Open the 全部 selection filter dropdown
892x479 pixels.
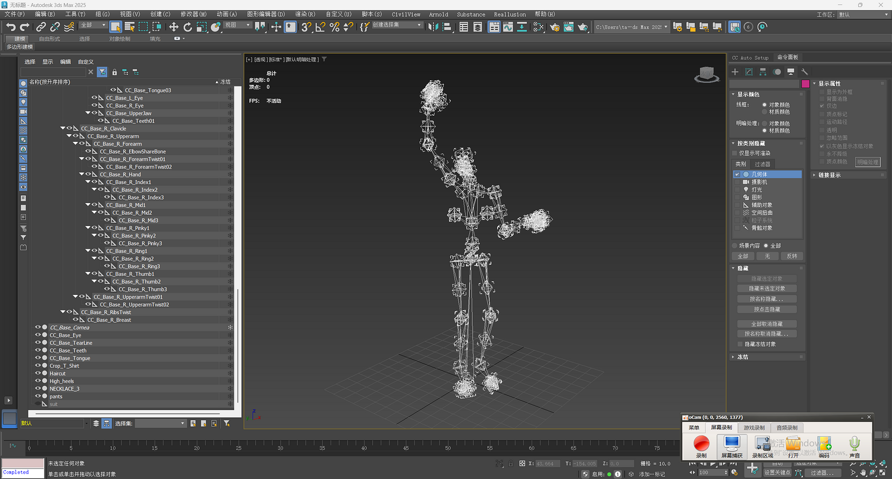click(93, 26)
